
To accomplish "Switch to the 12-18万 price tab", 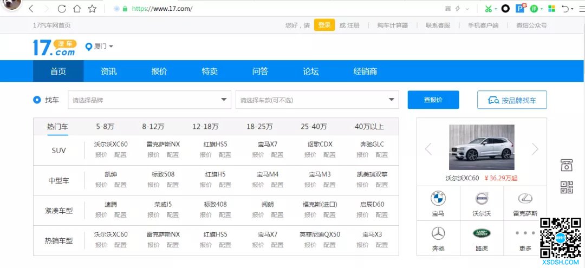I will (x=206, y=127).
